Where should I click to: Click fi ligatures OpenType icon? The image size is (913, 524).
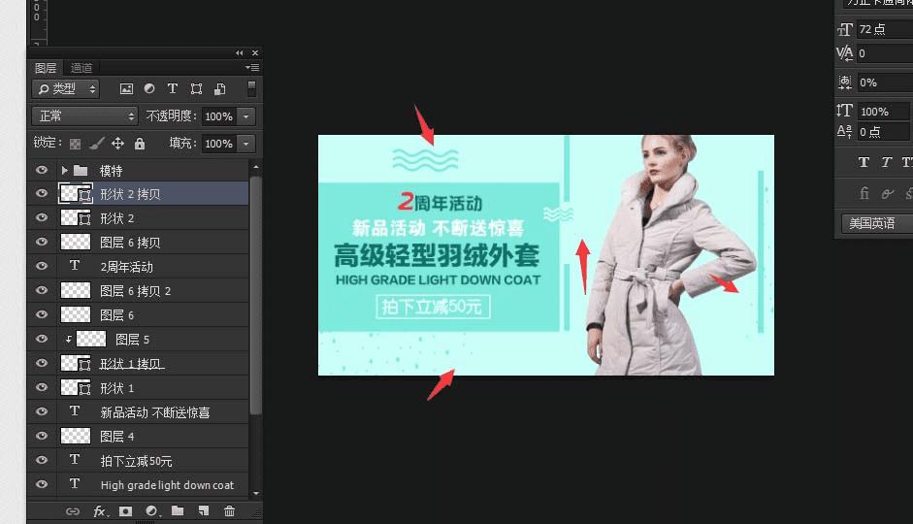(x=864, y=193)
